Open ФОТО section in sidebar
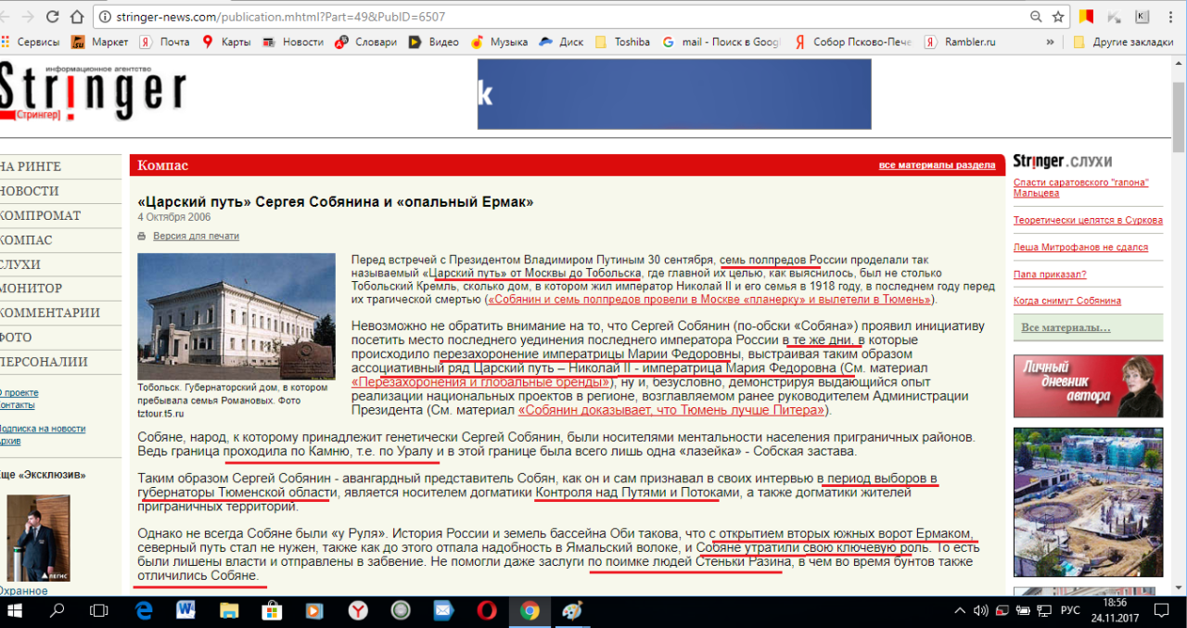Image resolution: width=1187 pixels, height=628 pixels. pos(17,338)
